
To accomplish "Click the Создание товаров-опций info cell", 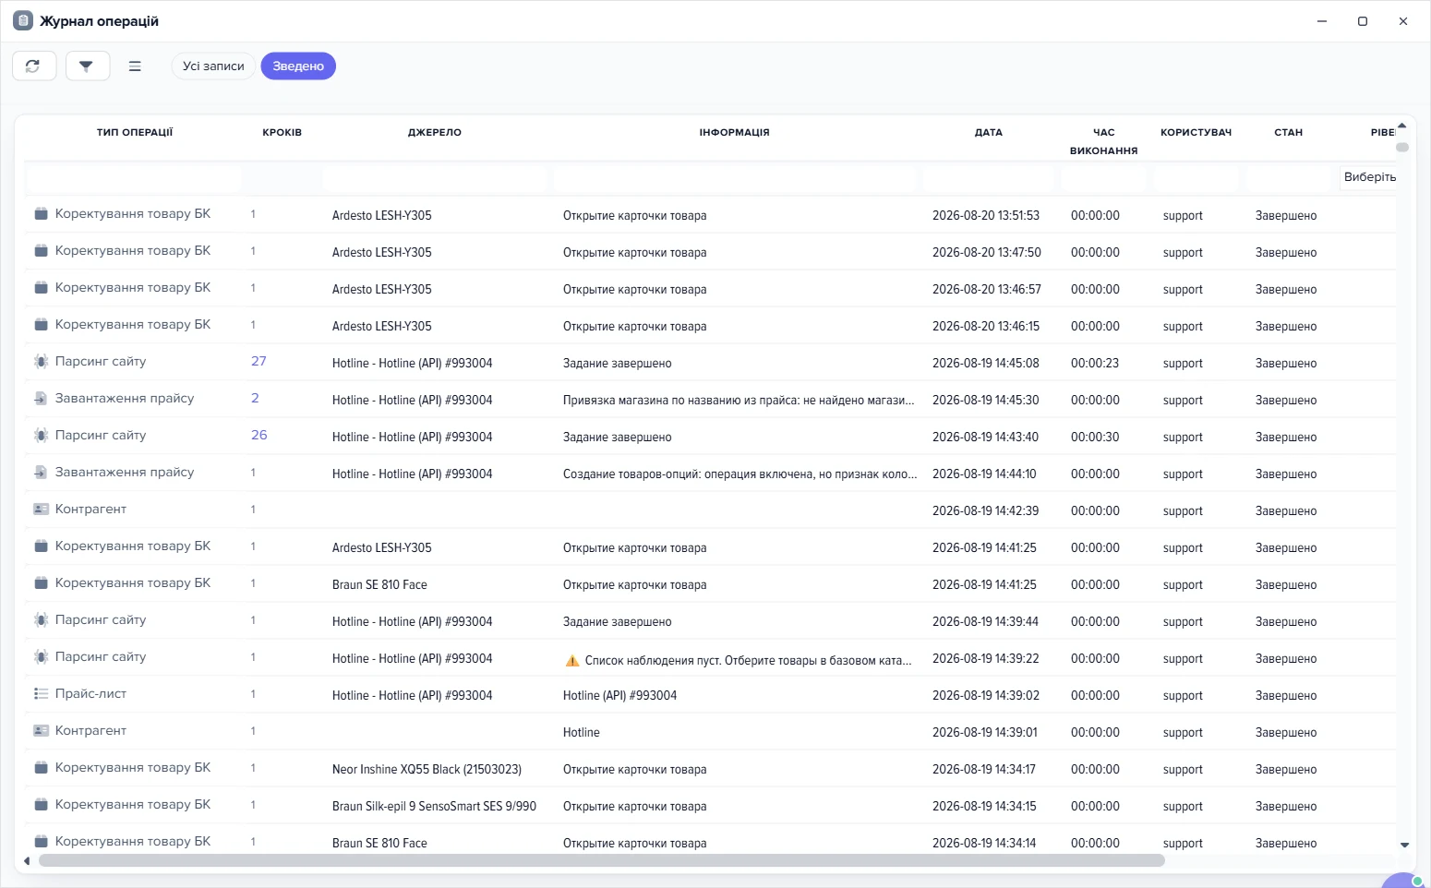I will pyautogui.click(x=740, y=474).
